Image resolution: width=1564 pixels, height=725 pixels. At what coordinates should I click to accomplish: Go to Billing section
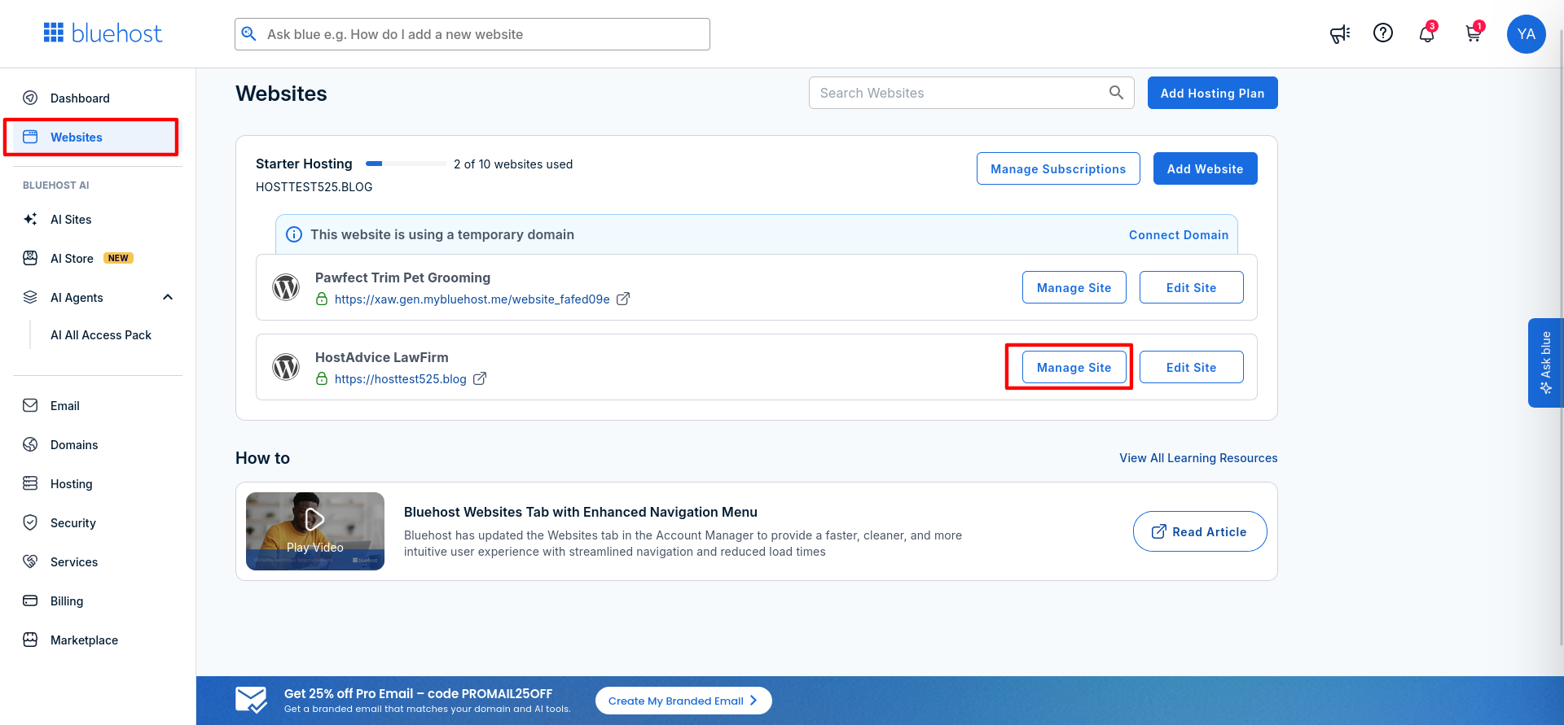coord(67,601)
